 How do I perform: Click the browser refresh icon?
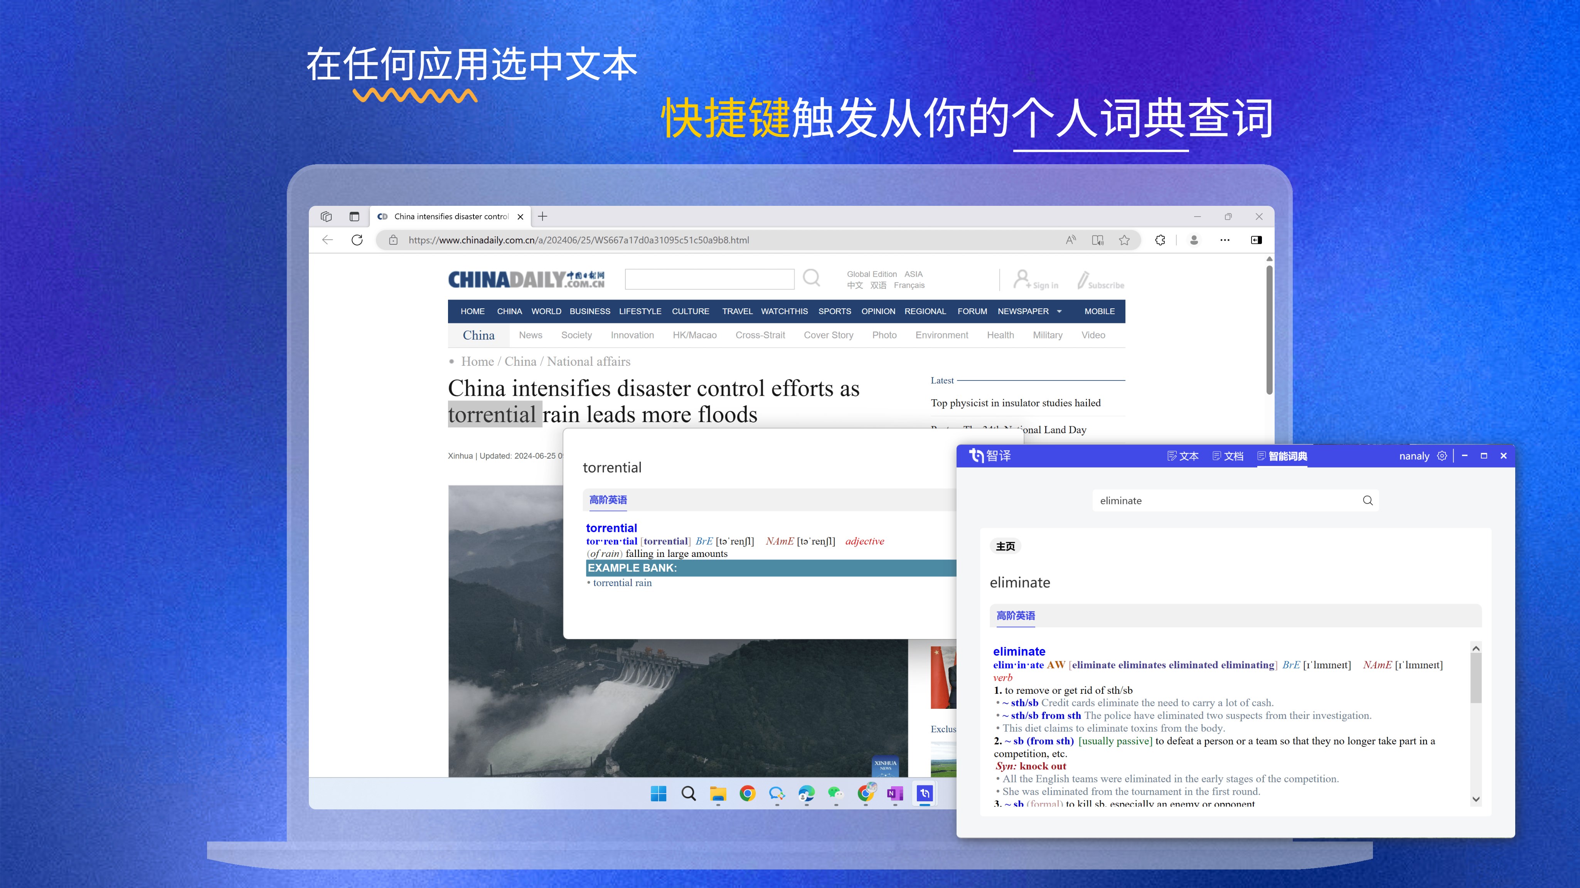click(x=357, y=240)
